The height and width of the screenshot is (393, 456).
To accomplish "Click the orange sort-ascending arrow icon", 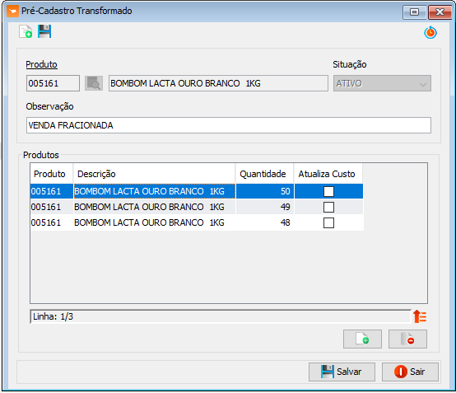I will click(420, 316).
